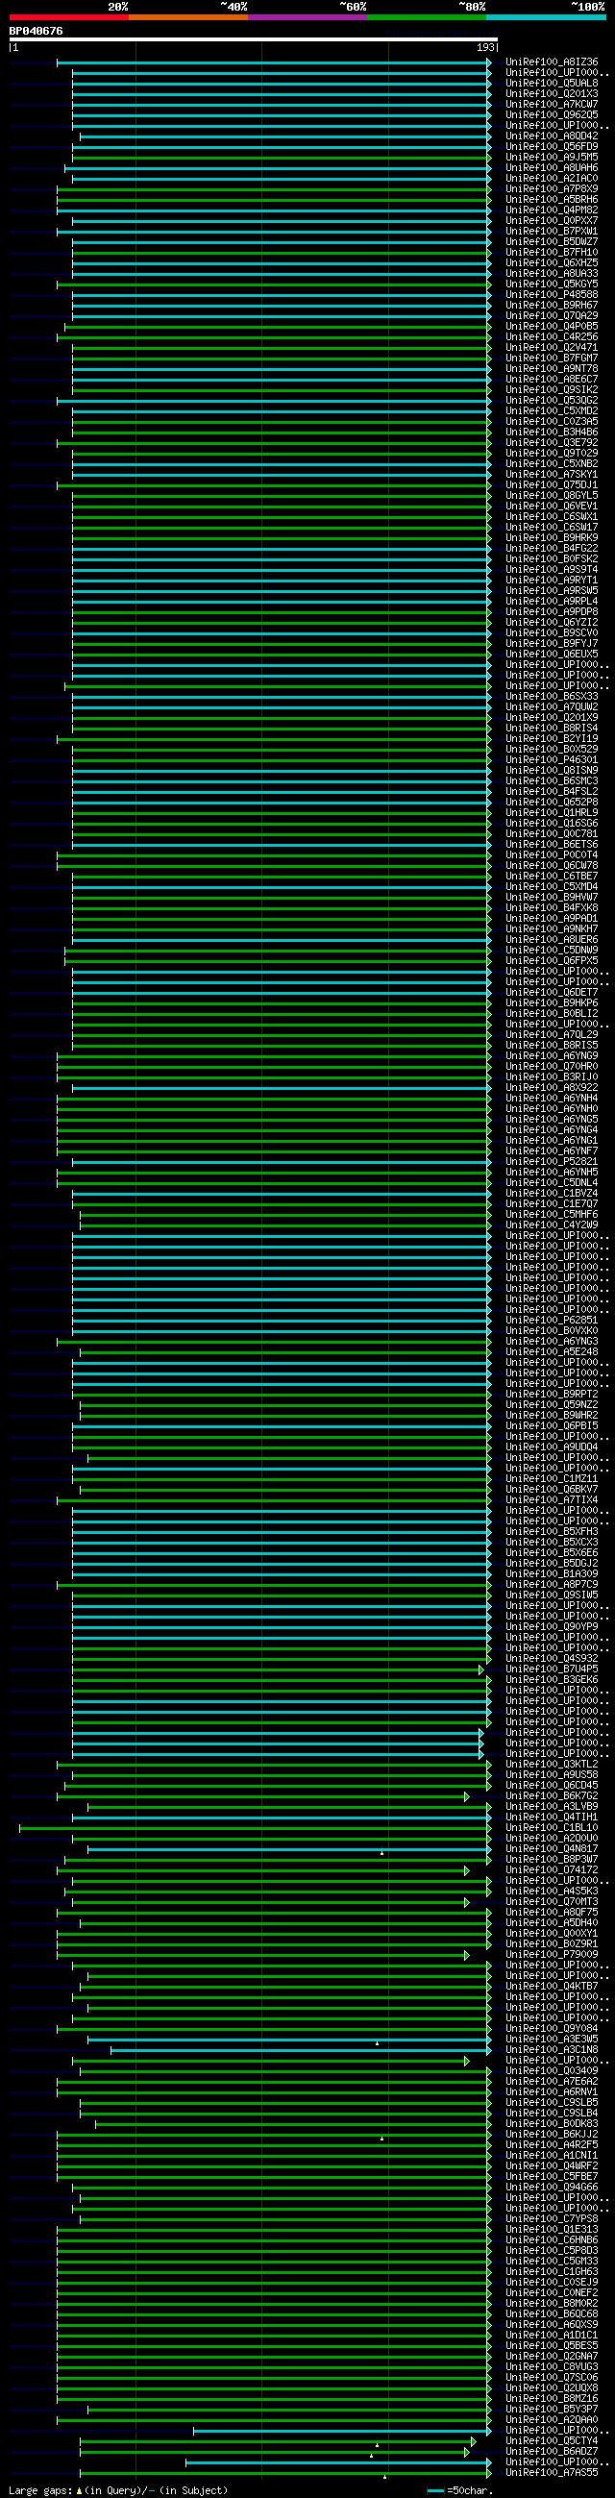Click the UniRef100_B0BLI2 label
The width and height of the screenshot is (615, 2498).
(552, 1013)
